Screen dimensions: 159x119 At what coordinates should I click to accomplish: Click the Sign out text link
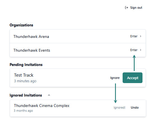click(136, 8)
